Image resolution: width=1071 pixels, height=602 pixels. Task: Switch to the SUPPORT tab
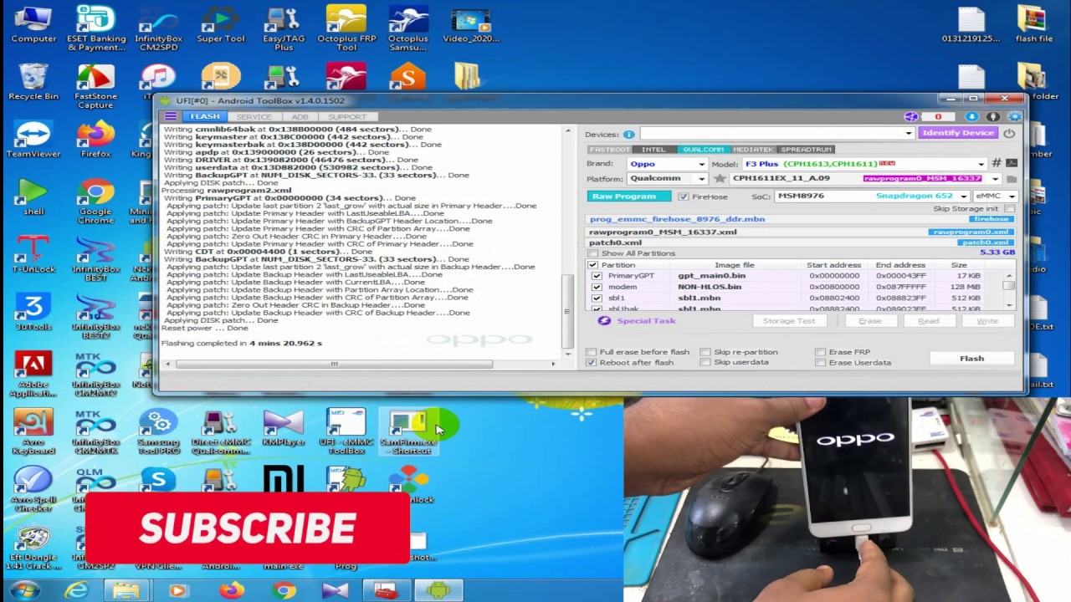click(x=347, y=117)
